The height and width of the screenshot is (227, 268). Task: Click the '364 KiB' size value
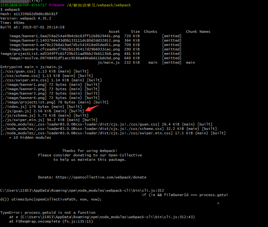tap(132, 40)
